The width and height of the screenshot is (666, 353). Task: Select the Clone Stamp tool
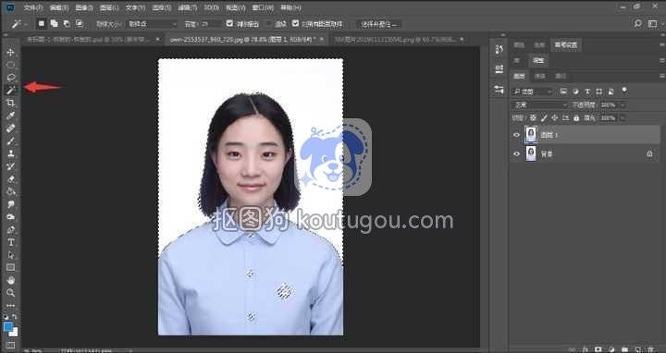[x=10, y=153]
